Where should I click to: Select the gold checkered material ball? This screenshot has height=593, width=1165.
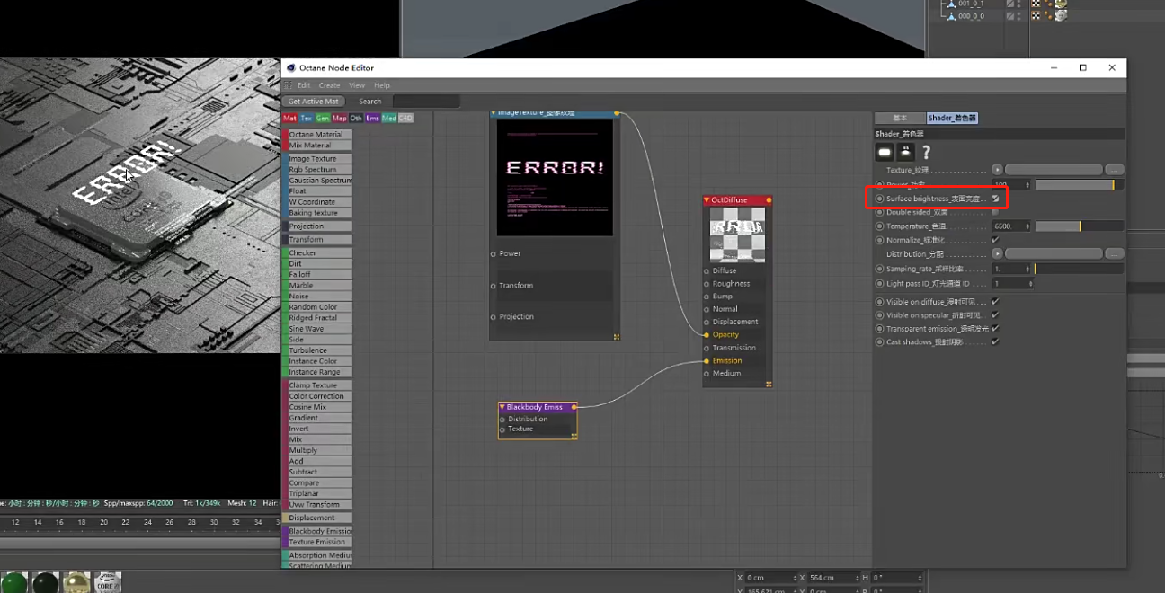pyautogui.click(x=76, y=583)
